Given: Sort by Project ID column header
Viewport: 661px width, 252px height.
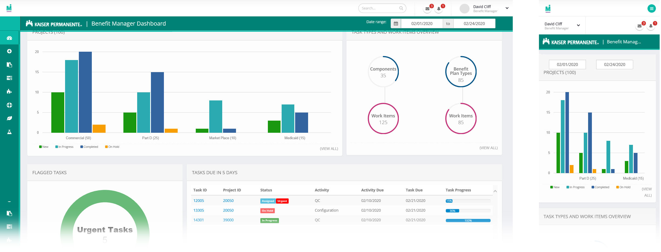Looking at the screenshot, I should point(232,190).
